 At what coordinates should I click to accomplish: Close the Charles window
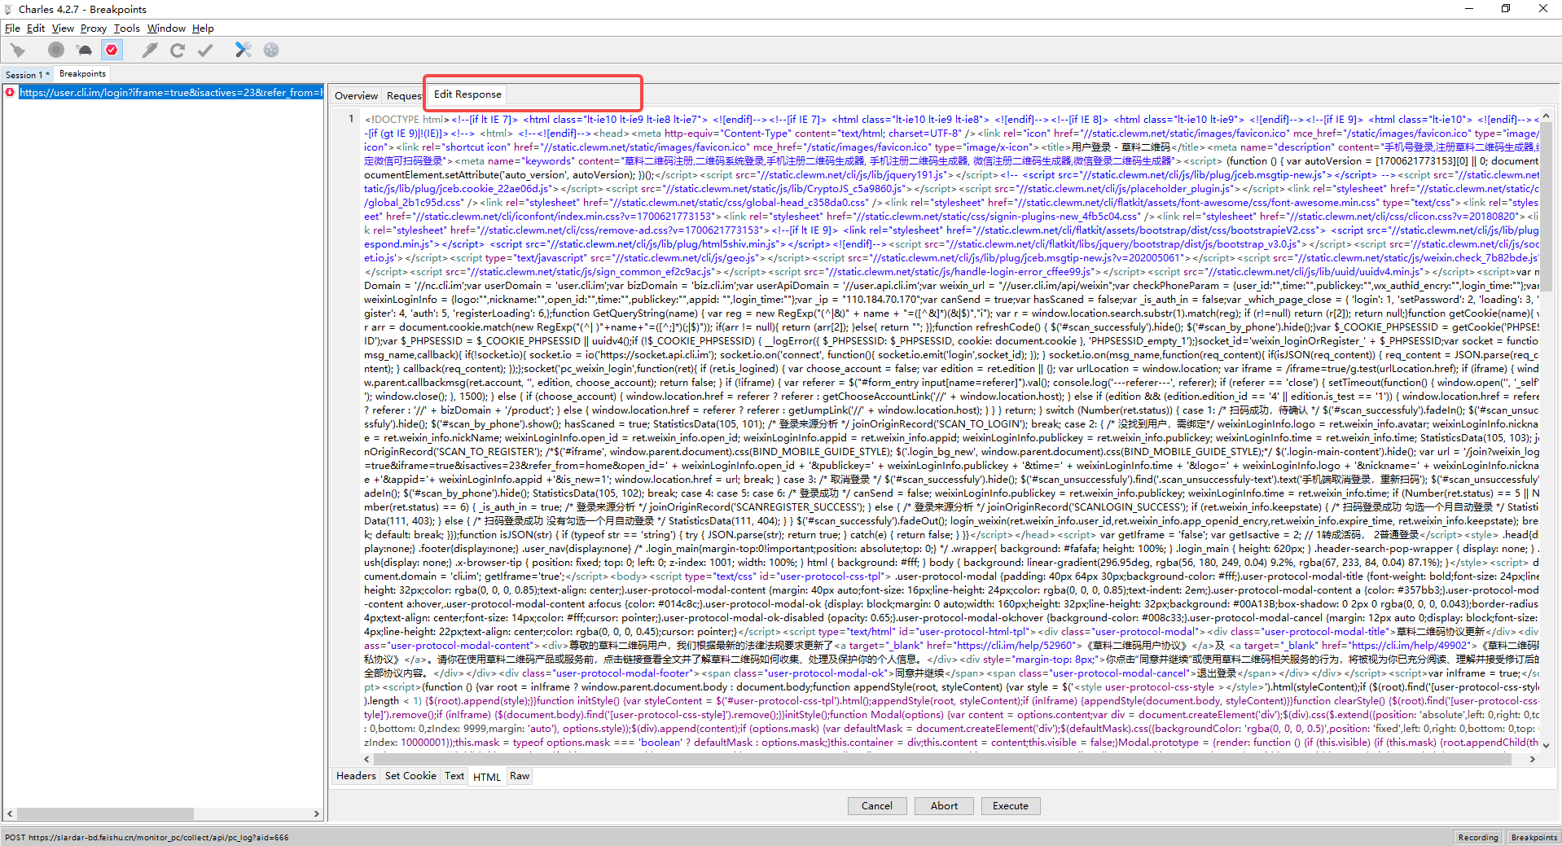pos(1543,9)
